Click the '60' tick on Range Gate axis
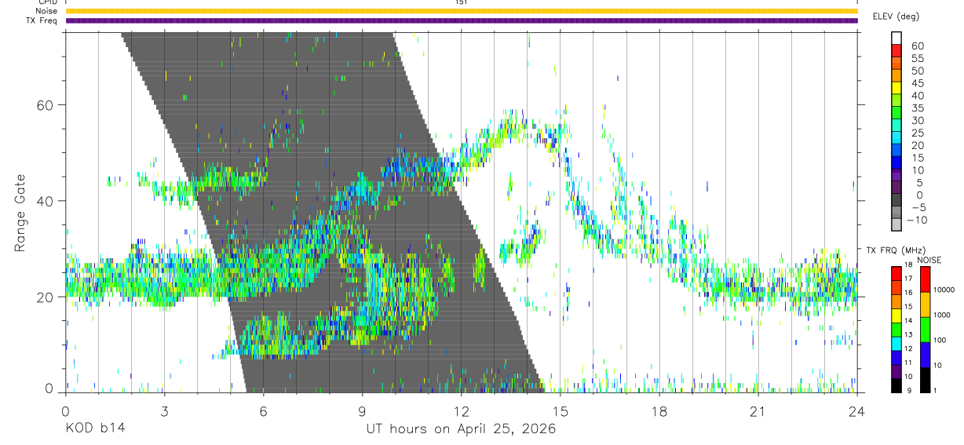The height and width of the screenshot is (445, 964). [46, 105]
